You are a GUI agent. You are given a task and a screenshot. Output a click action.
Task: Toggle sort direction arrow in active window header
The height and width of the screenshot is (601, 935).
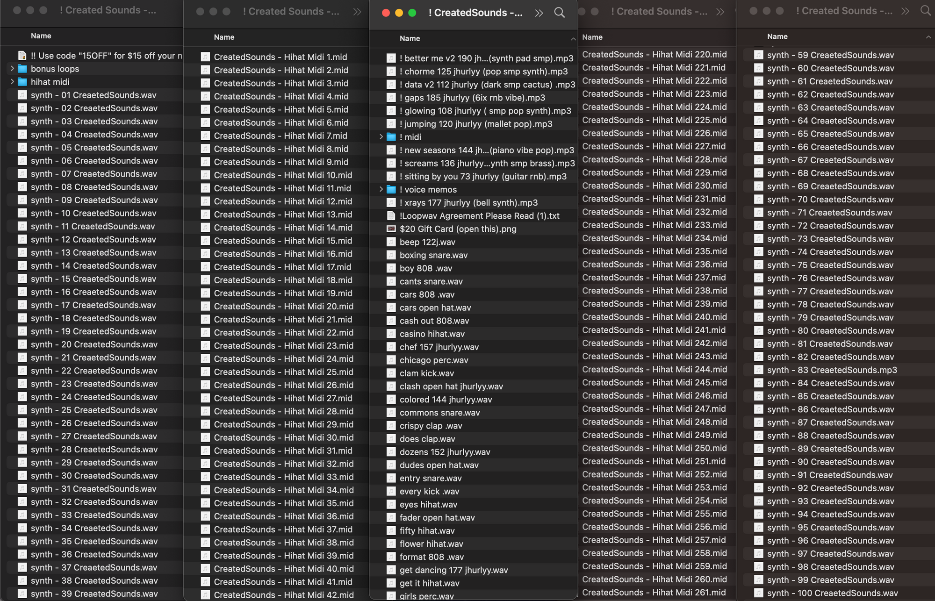[x=573, y=39]
